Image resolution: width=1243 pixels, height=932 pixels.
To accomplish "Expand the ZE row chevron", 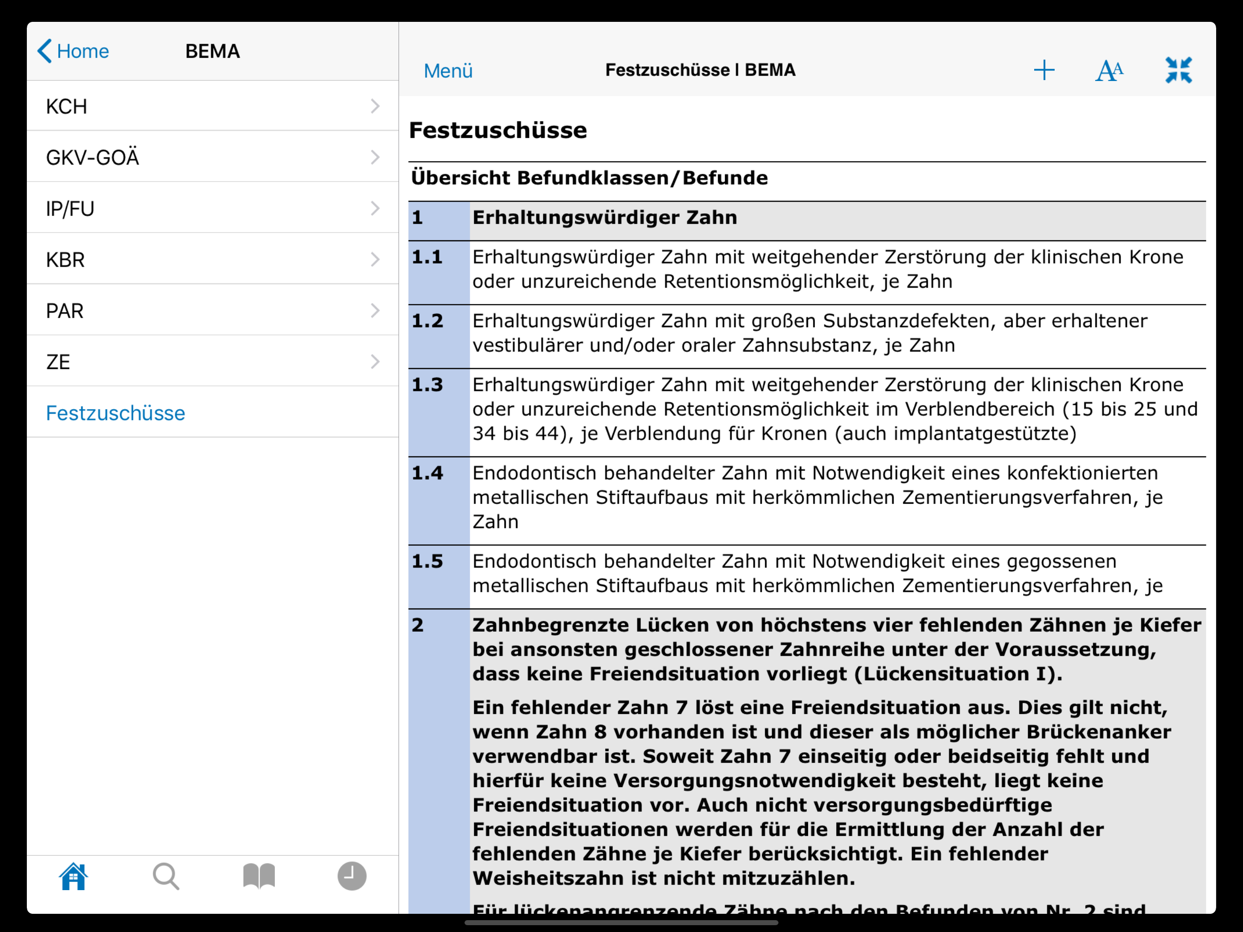I will 375,361.
